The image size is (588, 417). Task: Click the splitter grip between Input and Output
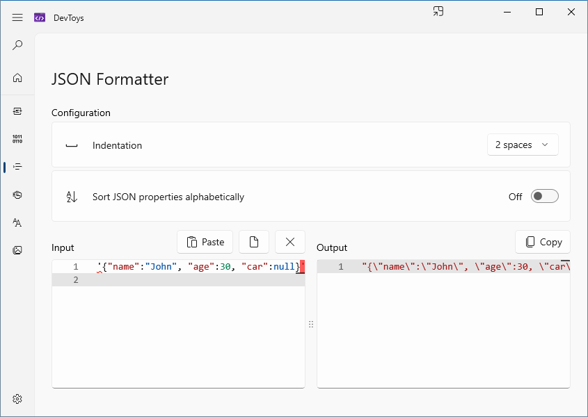click(x=311, y=324)
